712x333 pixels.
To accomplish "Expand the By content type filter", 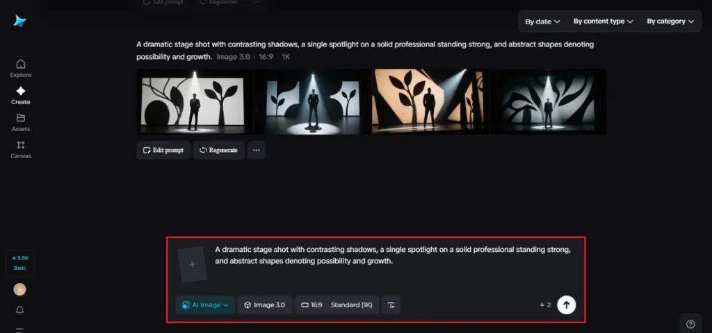I will pos(603,22).
